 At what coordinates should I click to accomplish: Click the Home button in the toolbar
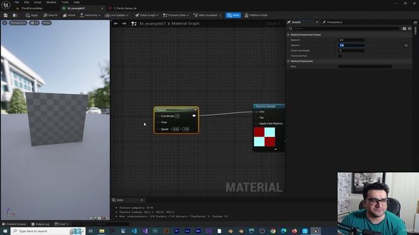pyautogui.click(x=69, y=15)
